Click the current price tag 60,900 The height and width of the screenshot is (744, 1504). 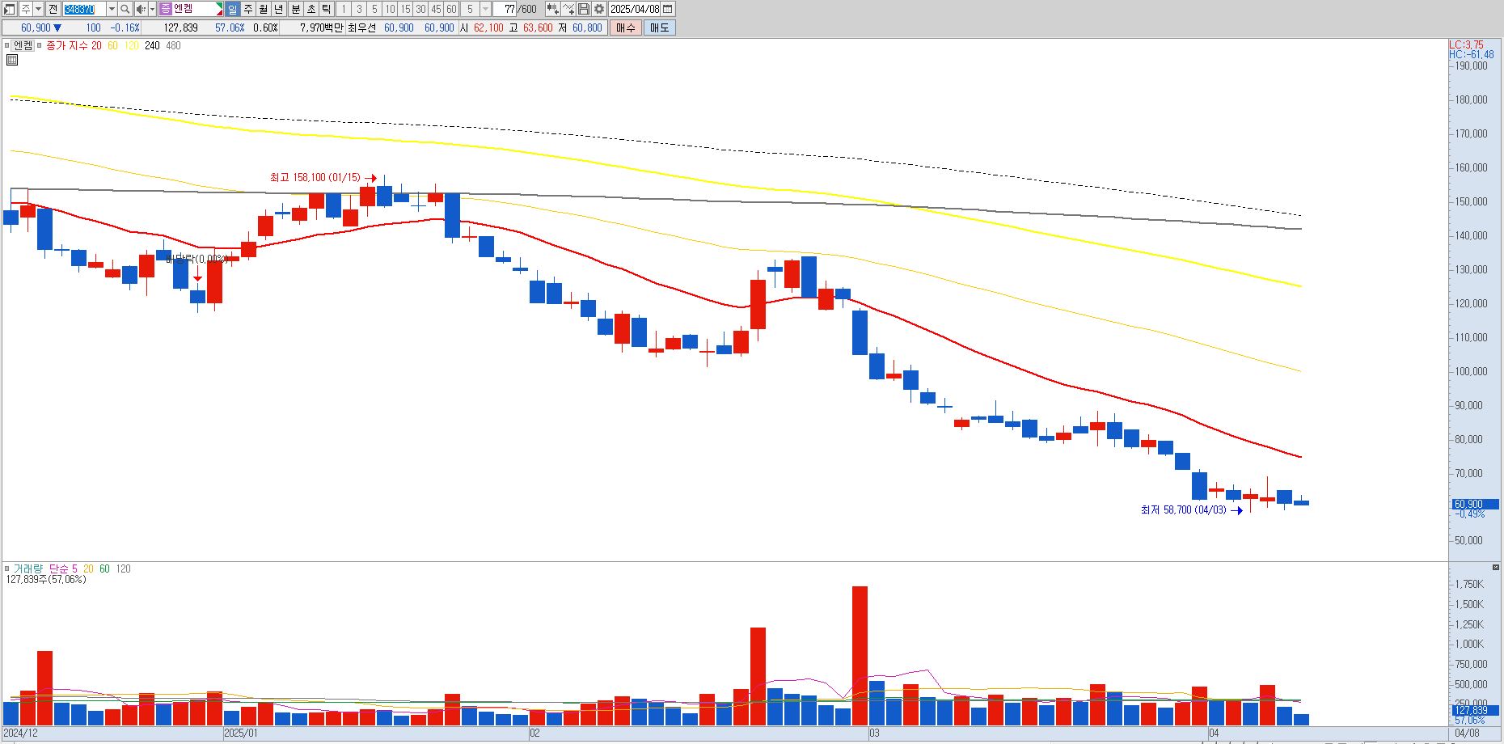pyautogui.click(x=1475, y=504)
